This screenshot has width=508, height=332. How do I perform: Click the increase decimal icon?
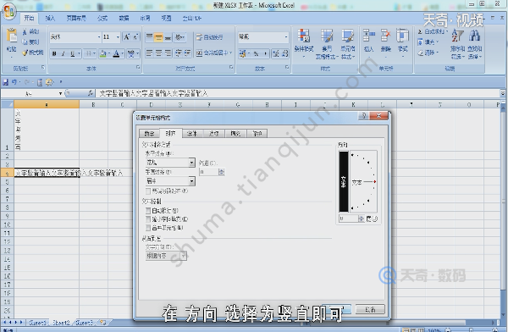(x=276, y=53)
